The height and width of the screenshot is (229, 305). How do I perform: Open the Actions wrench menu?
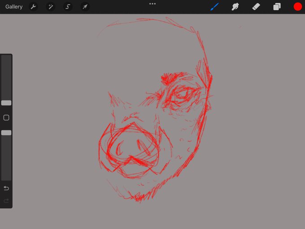(x=33, y=7)
